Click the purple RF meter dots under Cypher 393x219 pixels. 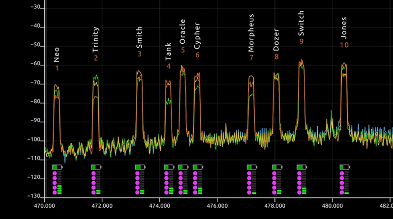coord(195,183)
